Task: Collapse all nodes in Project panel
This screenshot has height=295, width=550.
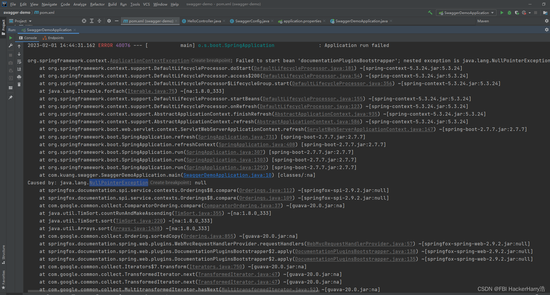Action: (99, 21)
